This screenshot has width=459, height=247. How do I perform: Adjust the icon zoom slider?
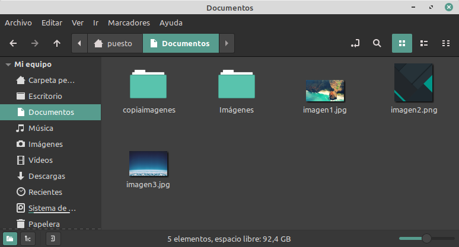point(426,238)
